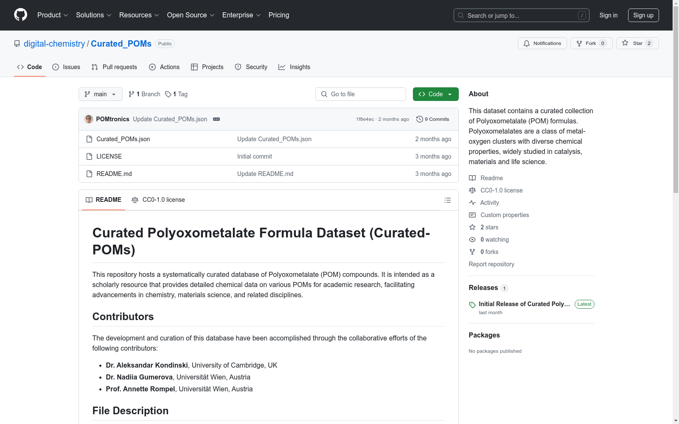This screenshot has width=679, height=424.
Task: Click the Report repository link
Action: (x=491, y=264)
